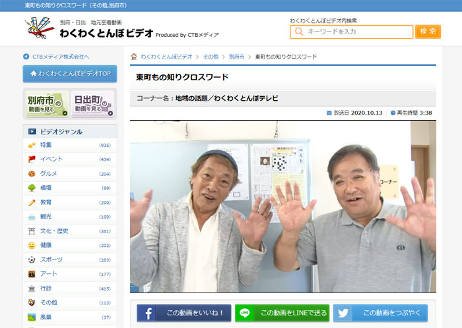Go to わくわくとんぼビデオTOP button
The height and width of the screenshot is (328, 462).
[x=70, y=74]
